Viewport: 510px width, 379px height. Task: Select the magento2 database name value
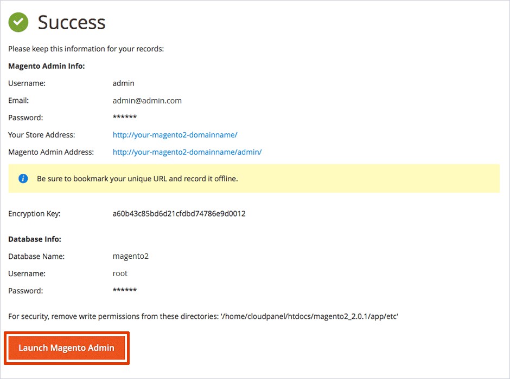[x=130, y=256]
